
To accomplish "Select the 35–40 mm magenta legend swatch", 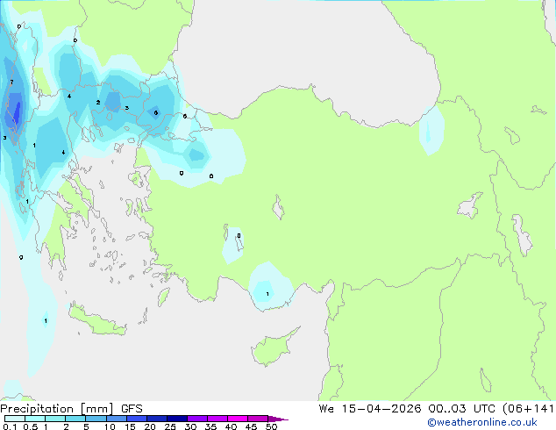I will 217,419.
